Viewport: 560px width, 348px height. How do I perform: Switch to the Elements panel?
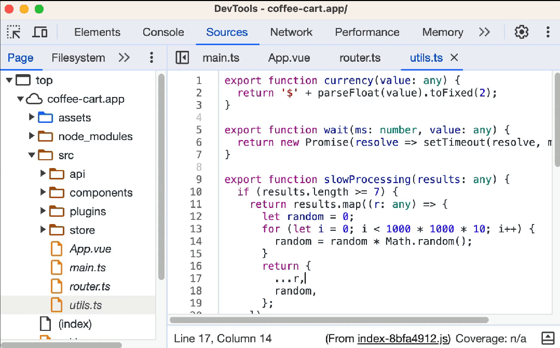coord(97,32)
